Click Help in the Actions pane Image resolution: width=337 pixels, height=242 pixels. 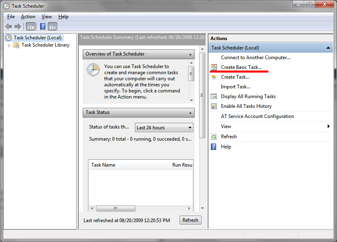[x=226, y=147]
